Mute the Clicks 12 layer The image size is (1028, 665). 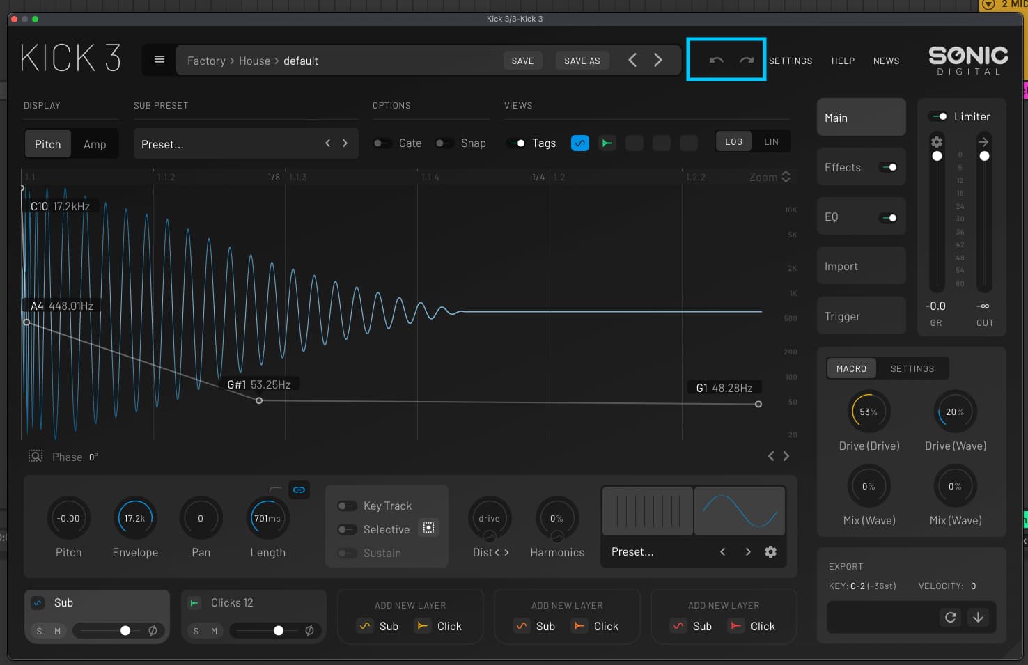[214, 631]
